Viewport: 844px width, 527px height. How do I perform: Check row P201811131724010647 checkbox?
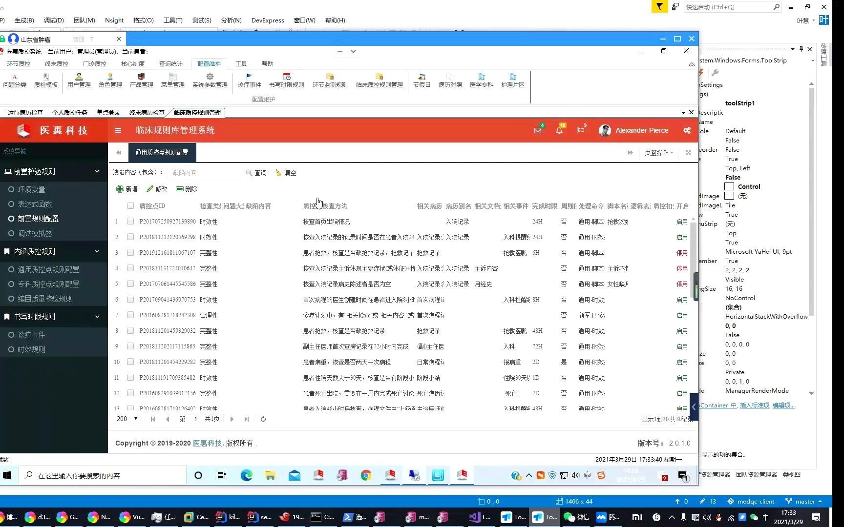pyautogui.click(x=130, y=268)
